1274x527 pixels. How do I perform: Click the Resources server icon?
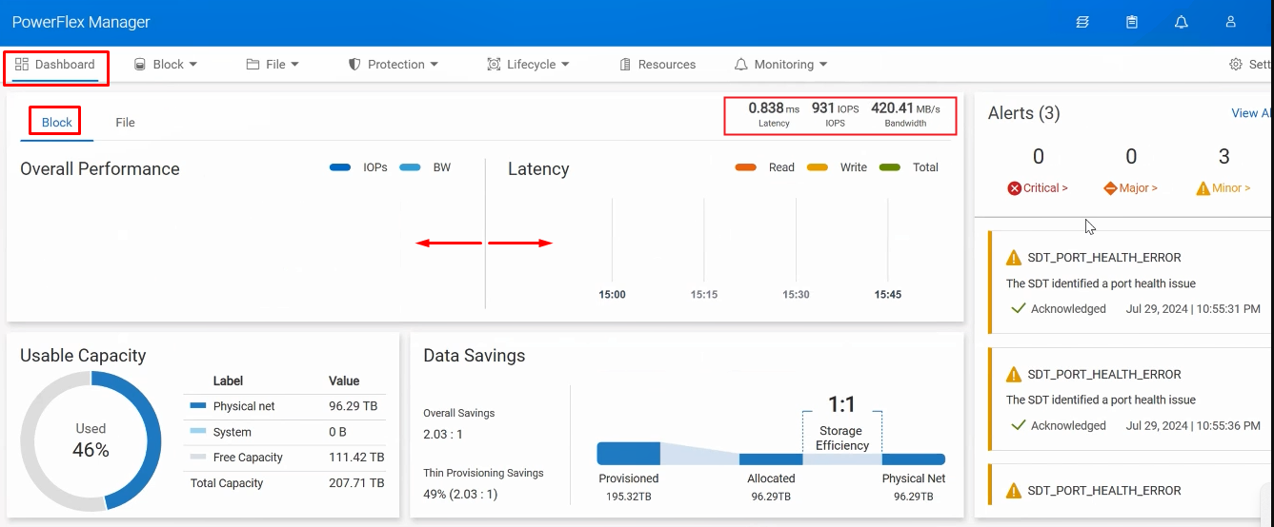[x=625, y=65]
